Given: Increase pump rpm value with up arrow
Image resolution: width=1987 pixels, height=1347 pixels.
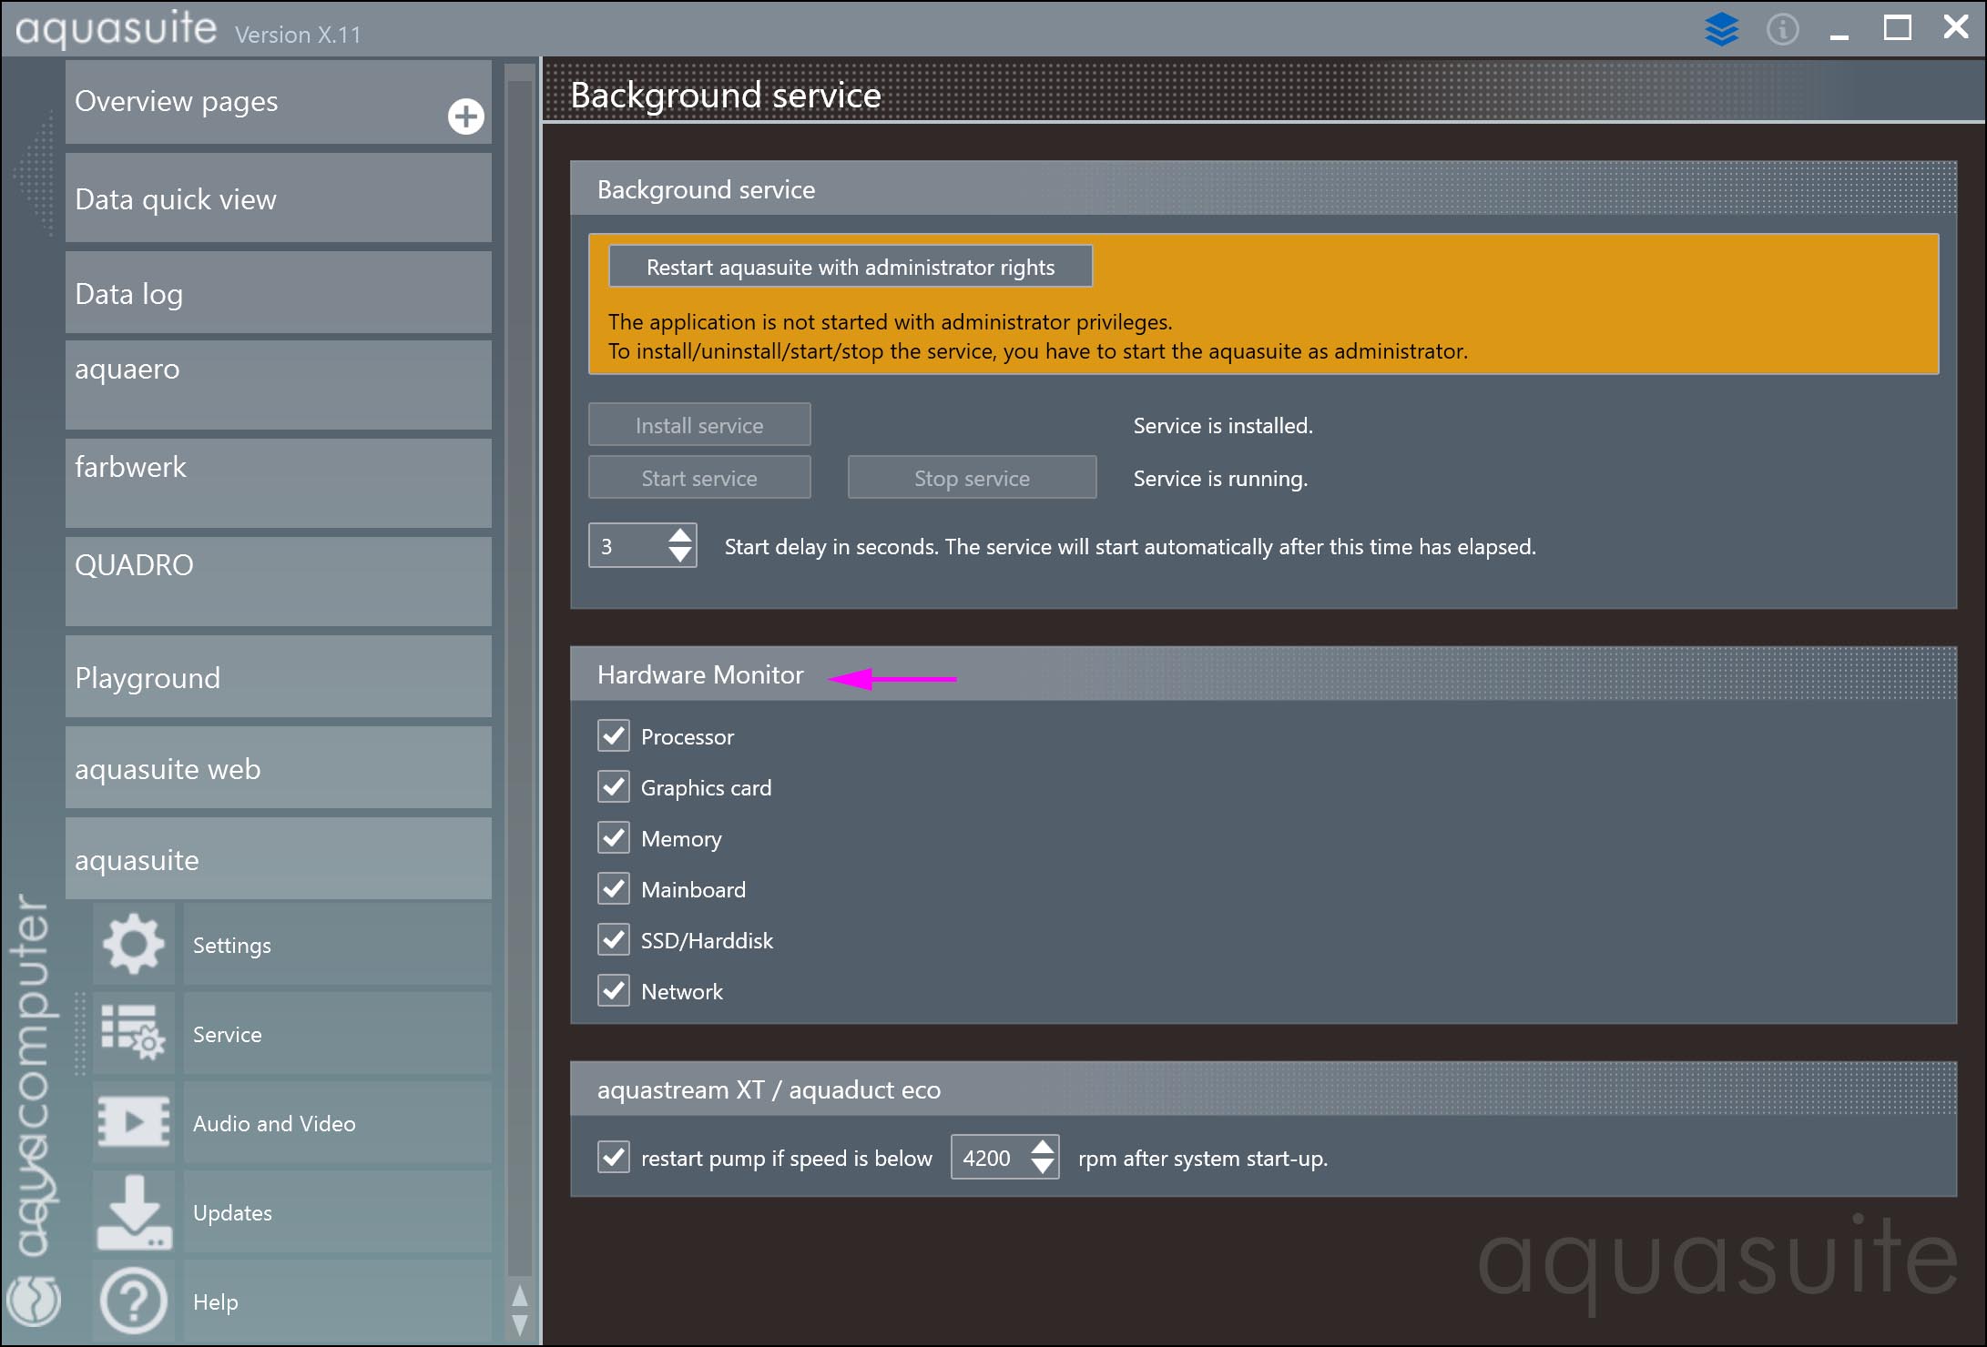Looking at the screenshot, I should tap(1043, 1147).
